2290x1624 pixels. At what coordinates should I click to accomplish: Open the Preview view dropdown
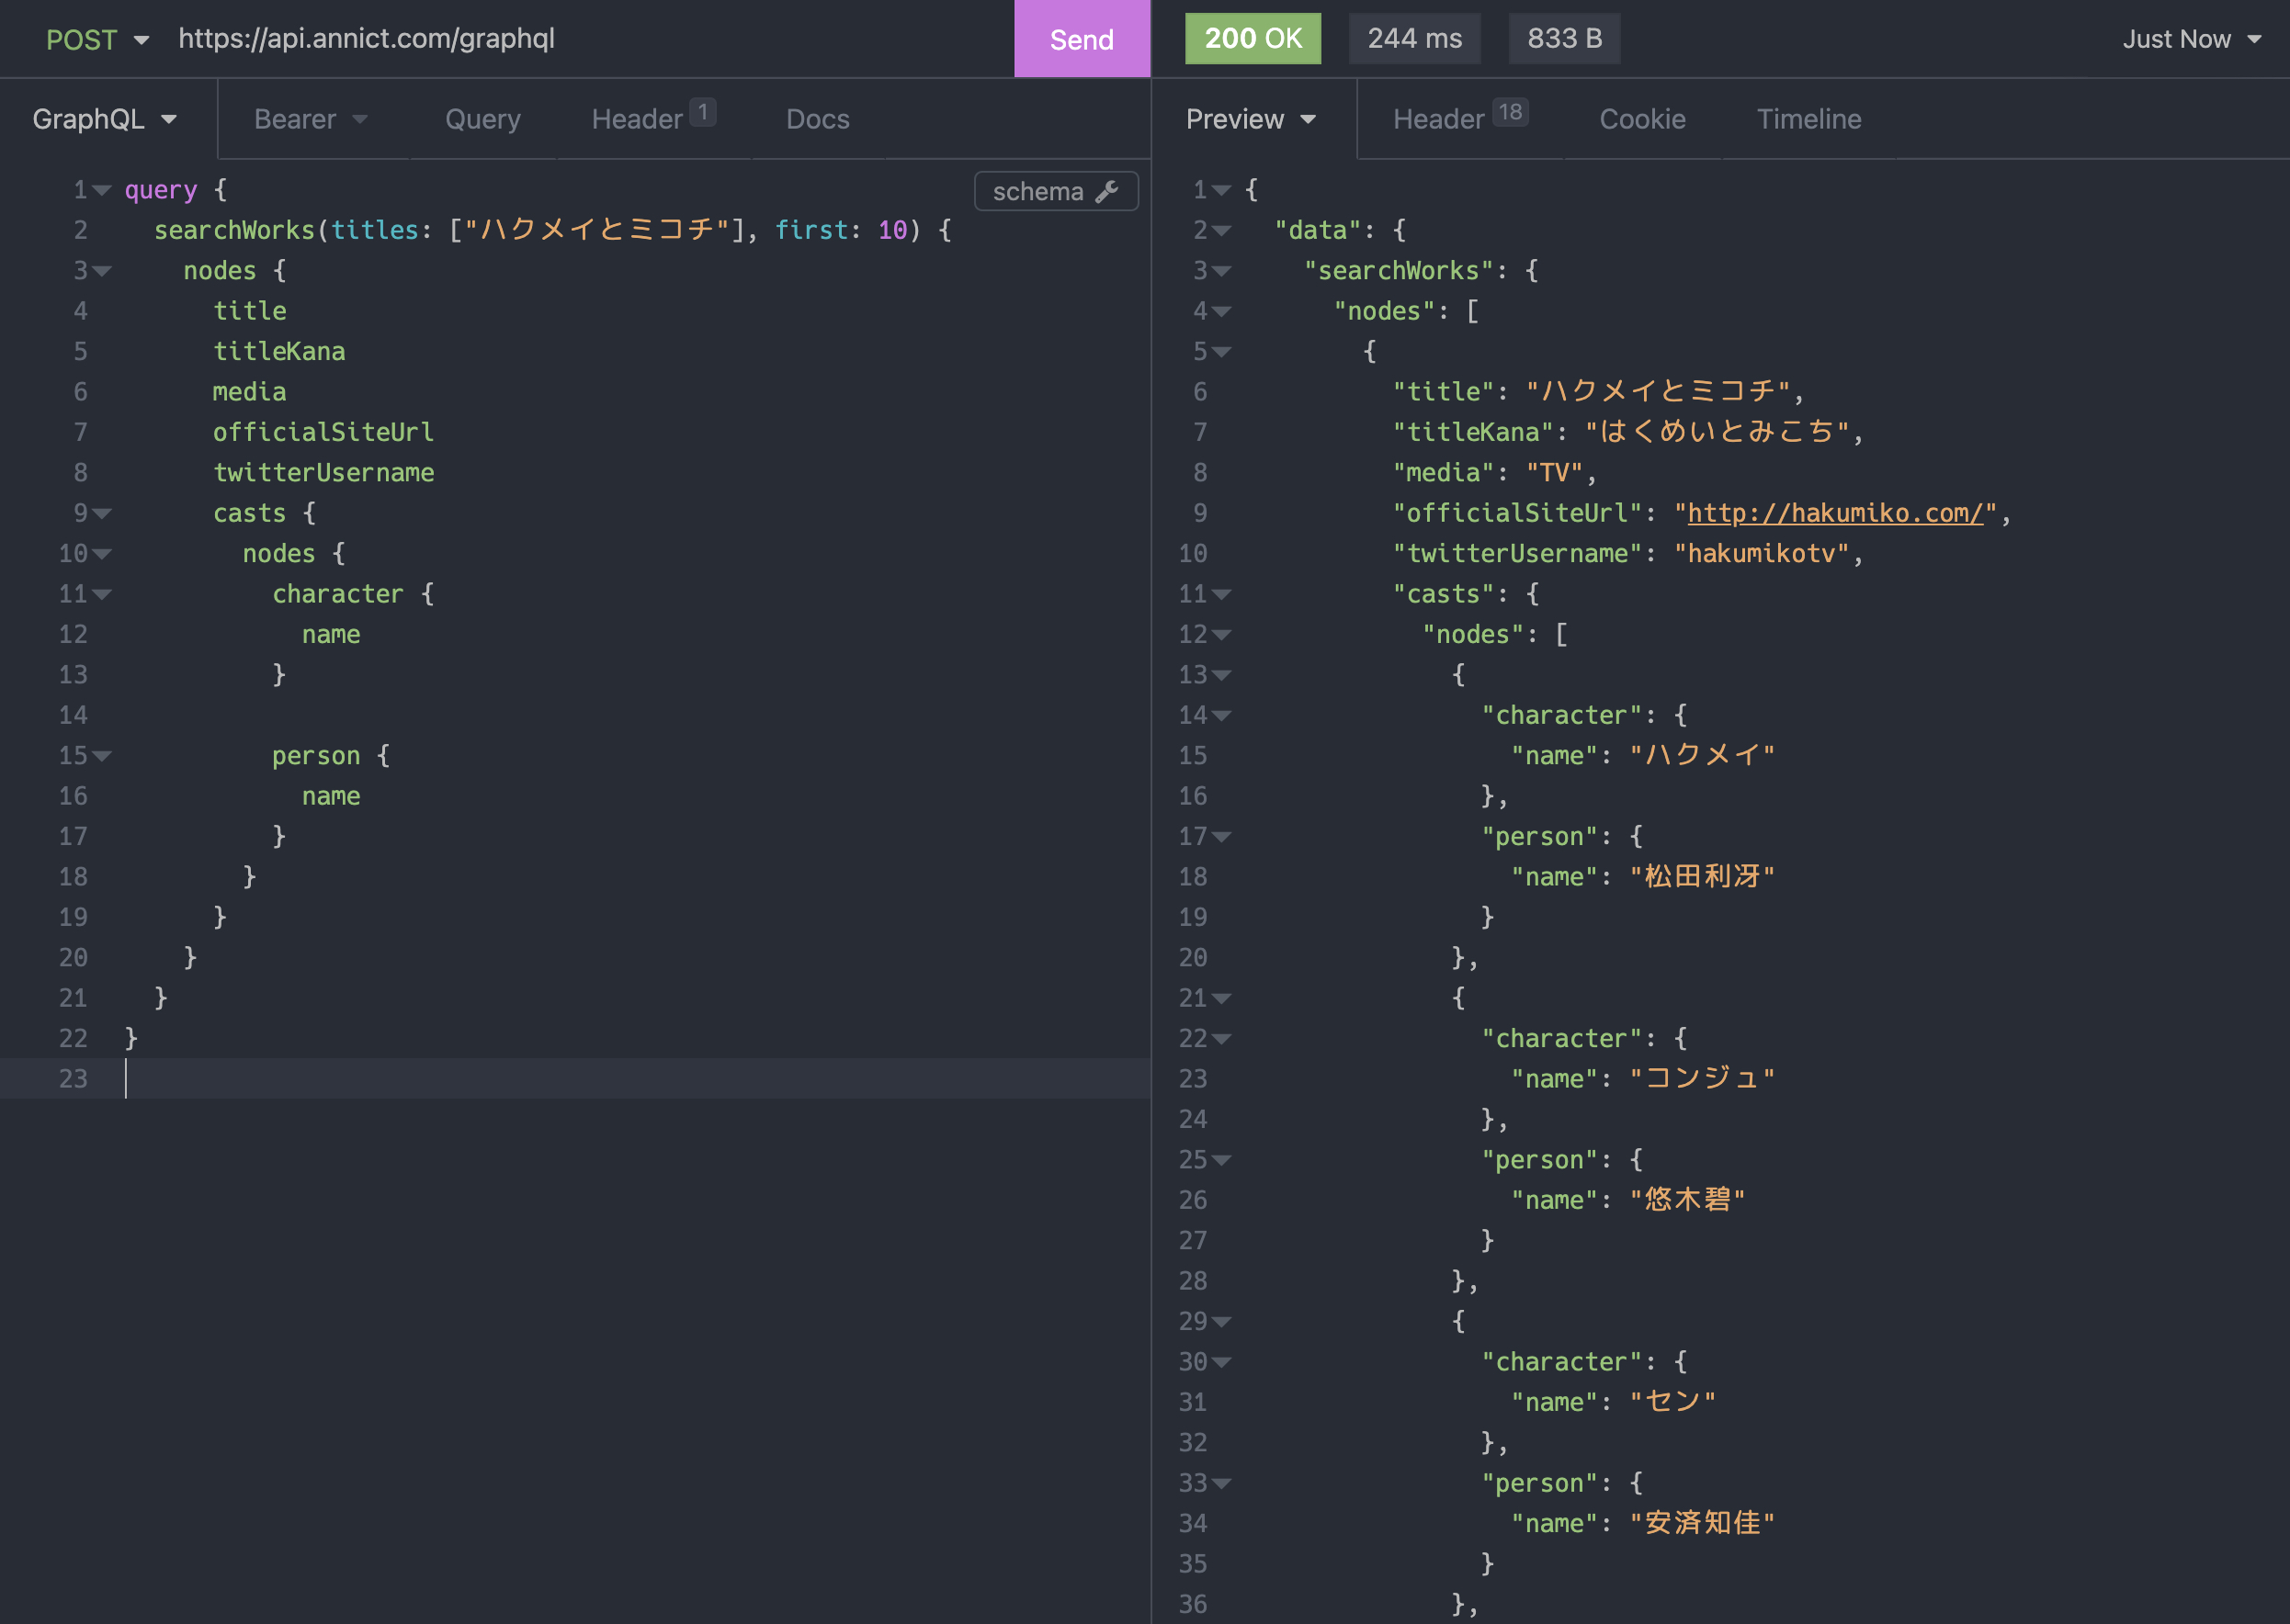[1251, 118]
